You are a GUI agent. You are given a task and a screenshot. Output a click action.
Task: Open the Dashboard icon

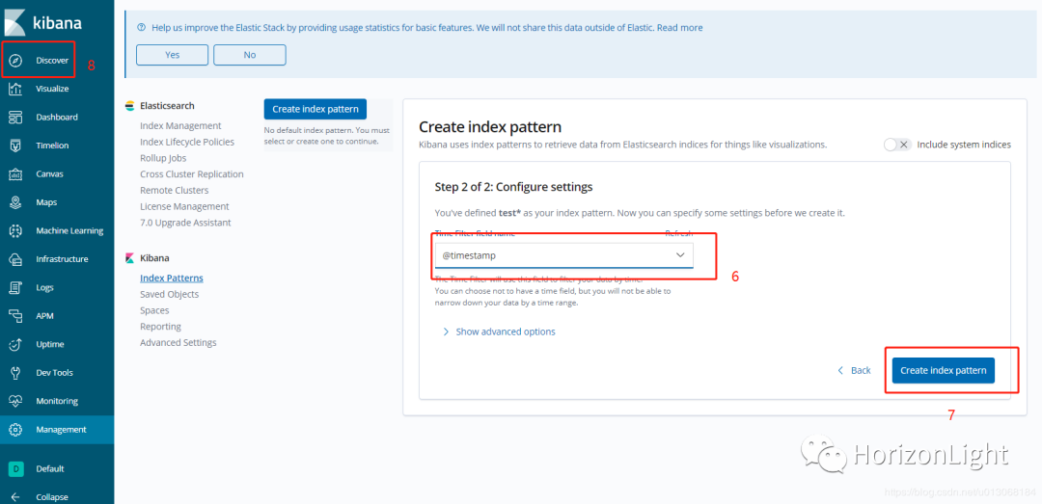[x=16, y=118]
